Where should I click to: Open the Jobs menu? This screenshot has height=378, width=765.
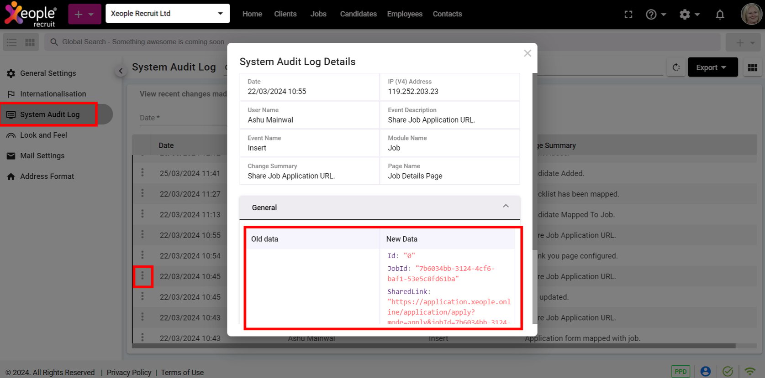[x=318, y=14]
